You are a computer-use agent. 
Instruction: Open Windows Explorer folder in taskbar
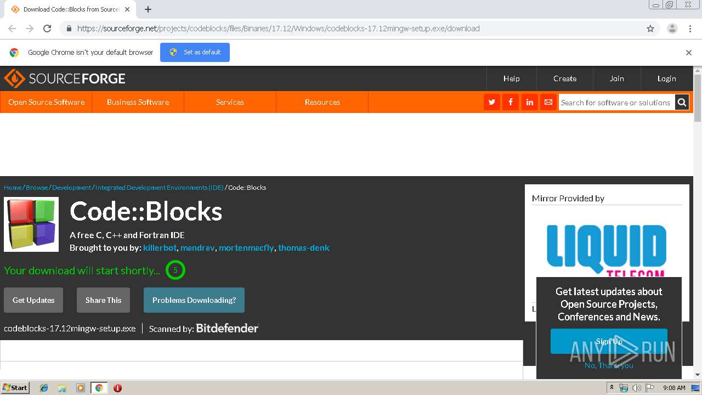(x=62, y=388)
